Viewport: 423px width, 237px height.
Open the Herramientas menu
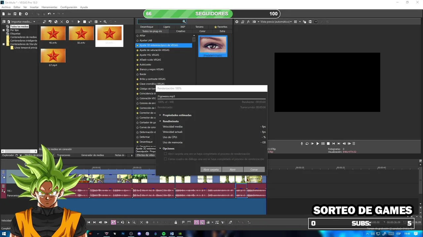coord(49,7)
